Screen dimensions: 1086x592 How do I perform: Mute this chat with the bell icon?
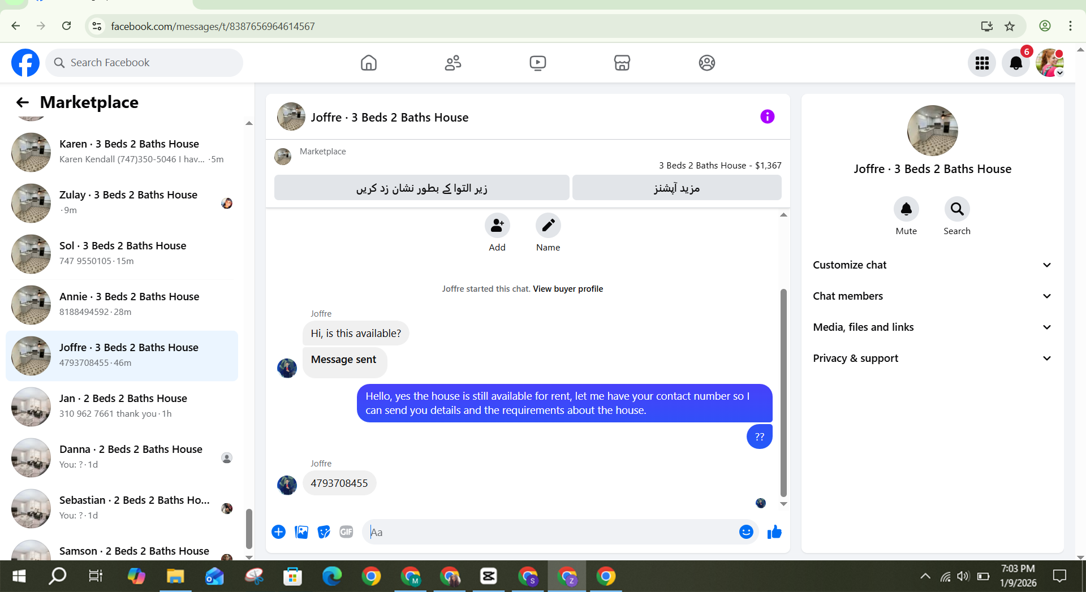[906, 209]
